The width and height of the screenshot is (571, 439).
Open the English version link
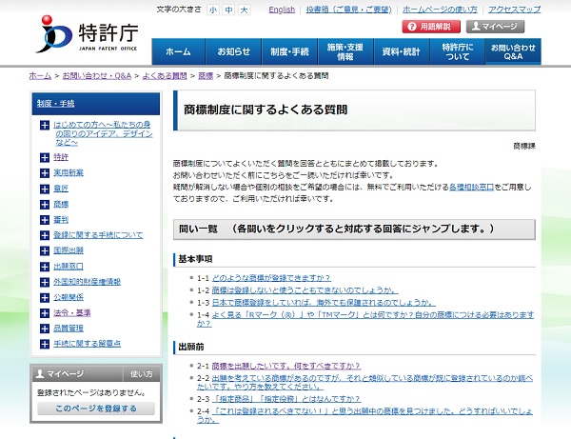pyautogui.click(x=282, y=10)
